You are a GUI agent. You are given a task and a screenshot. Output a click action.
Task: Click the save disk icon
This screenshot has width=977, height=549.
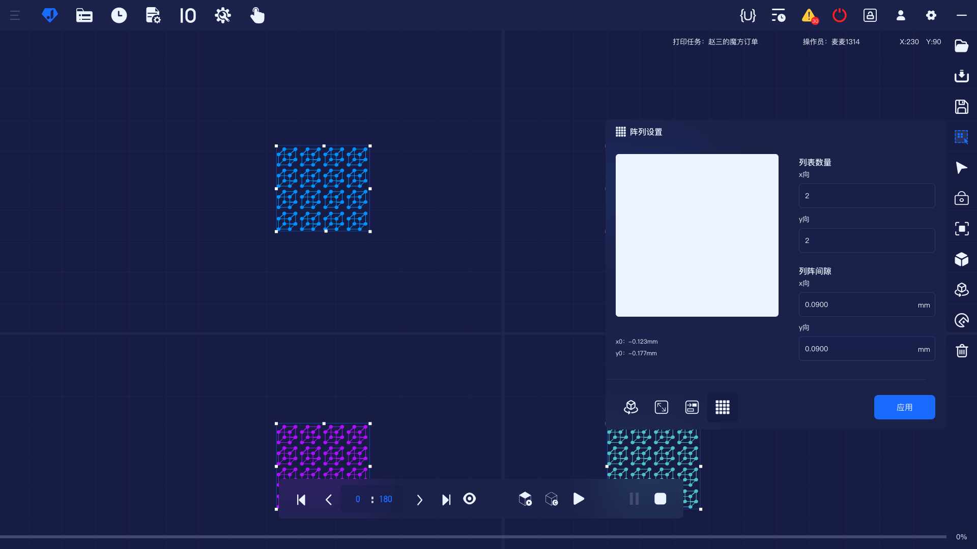(961, 107)
